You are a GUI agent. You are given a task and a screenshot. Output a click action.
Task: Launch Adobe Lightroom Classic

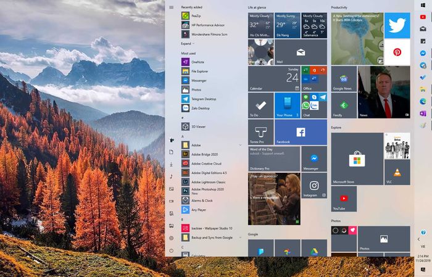tap(211, 182)
